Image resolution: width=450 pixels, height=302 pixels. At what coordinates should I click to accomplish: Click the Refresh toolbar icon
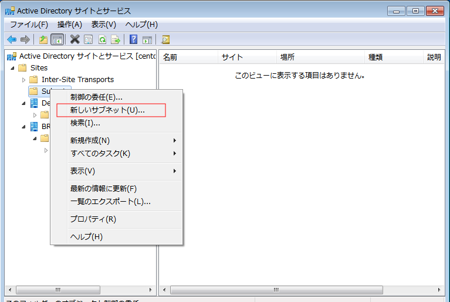[x=102, y=39]
